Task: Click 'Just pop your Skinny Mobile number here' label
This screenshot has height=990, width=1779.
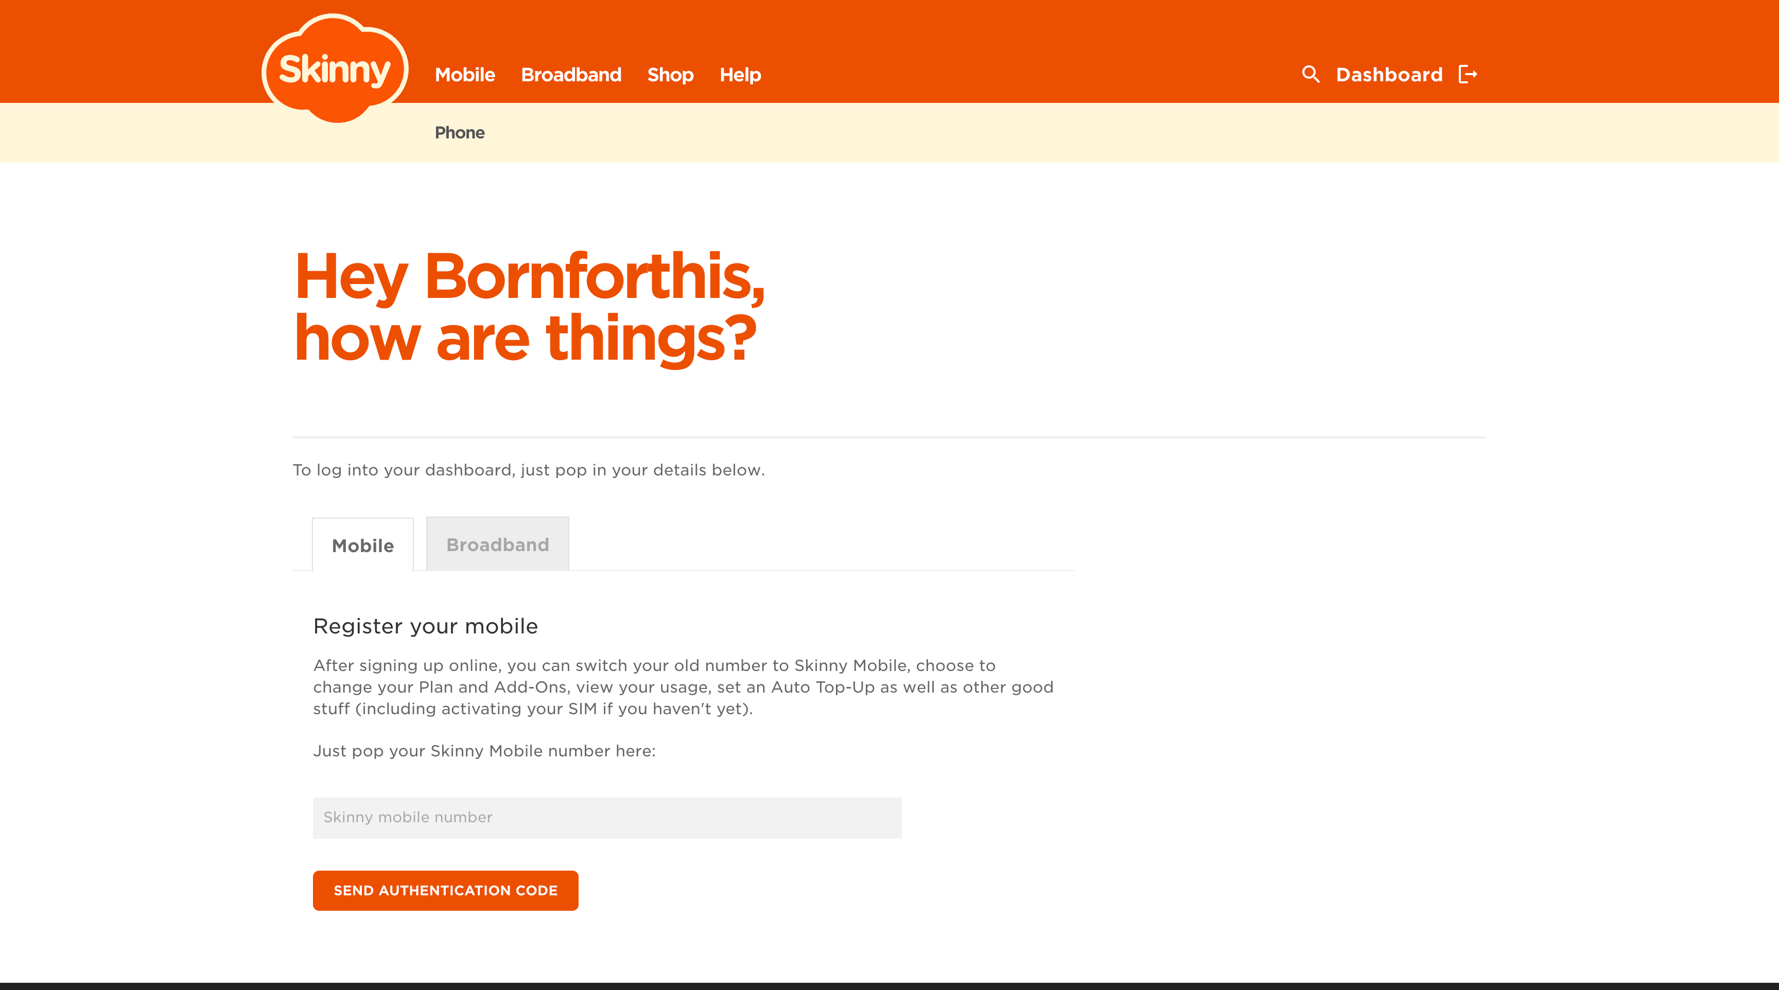Action: [484, 751]
